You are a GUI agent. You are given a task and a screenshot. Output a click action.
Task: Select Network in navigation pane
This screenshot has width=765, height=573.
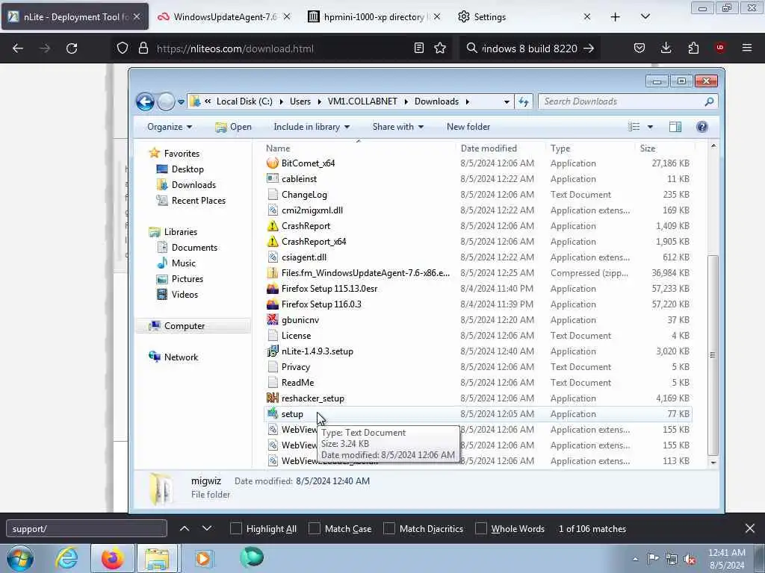point(181,357)
